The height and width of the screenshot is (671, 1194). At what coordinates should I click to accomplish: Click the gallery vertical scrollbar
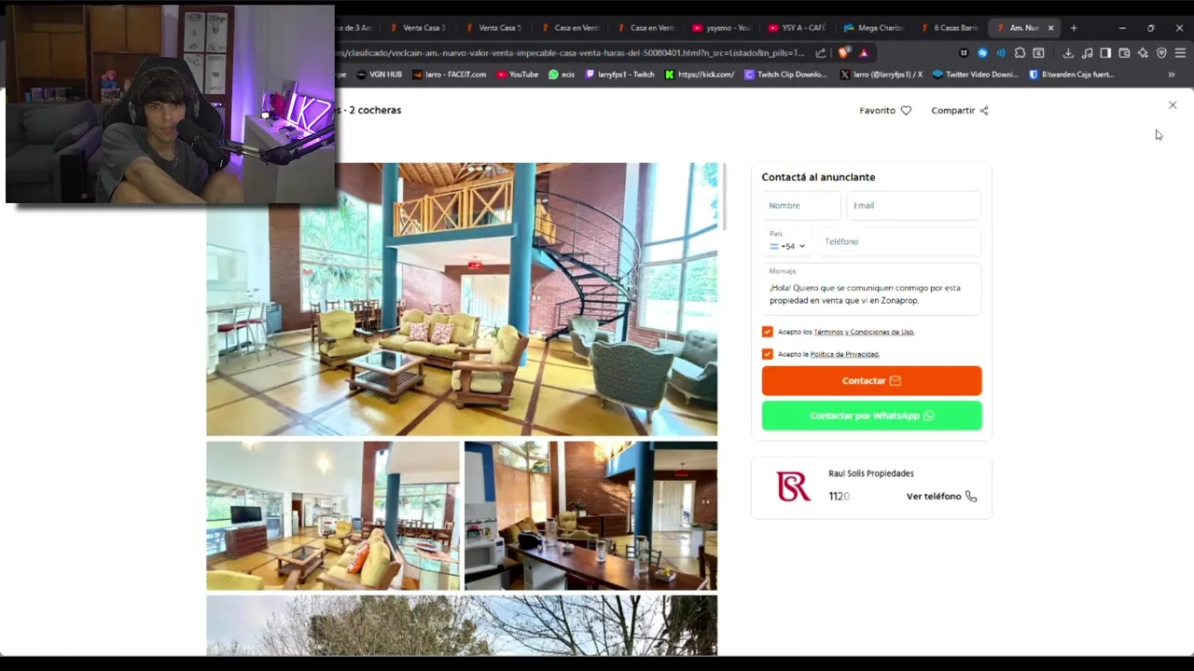pyautogui.click(x=724, y=196)
